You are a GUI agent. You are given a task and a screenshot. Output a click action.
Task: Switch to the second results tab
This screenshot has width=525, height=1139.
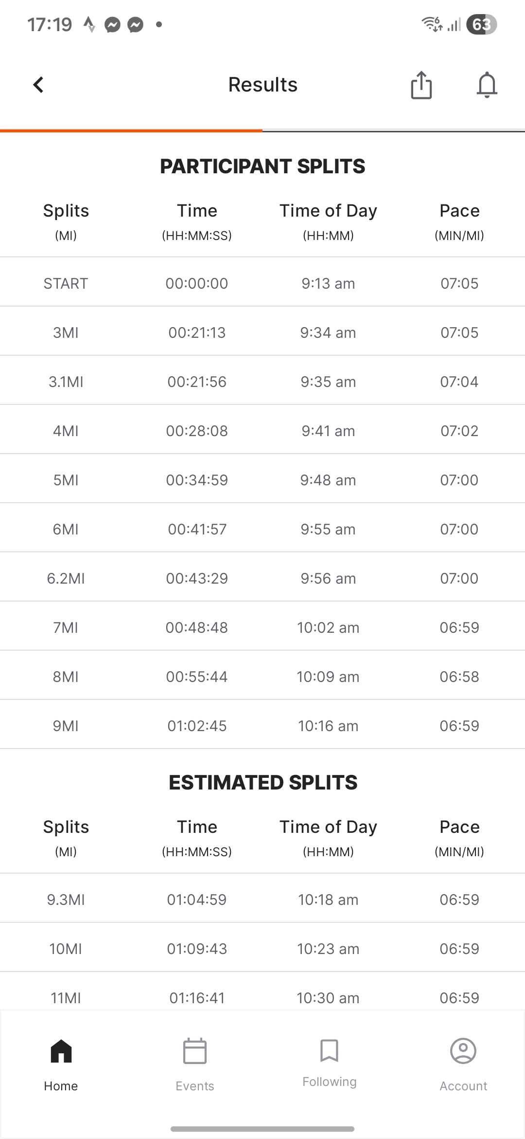pyautogui.click(x=394, y=130)
